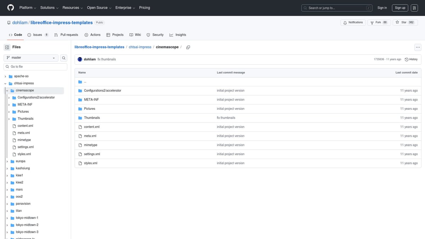Open the Resources menu
The height and width of the screenshot is (239, 425).
tap(73, 8)
